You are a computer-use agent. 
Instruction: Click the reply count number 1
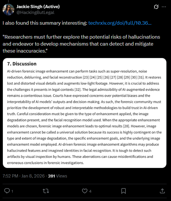12,191
